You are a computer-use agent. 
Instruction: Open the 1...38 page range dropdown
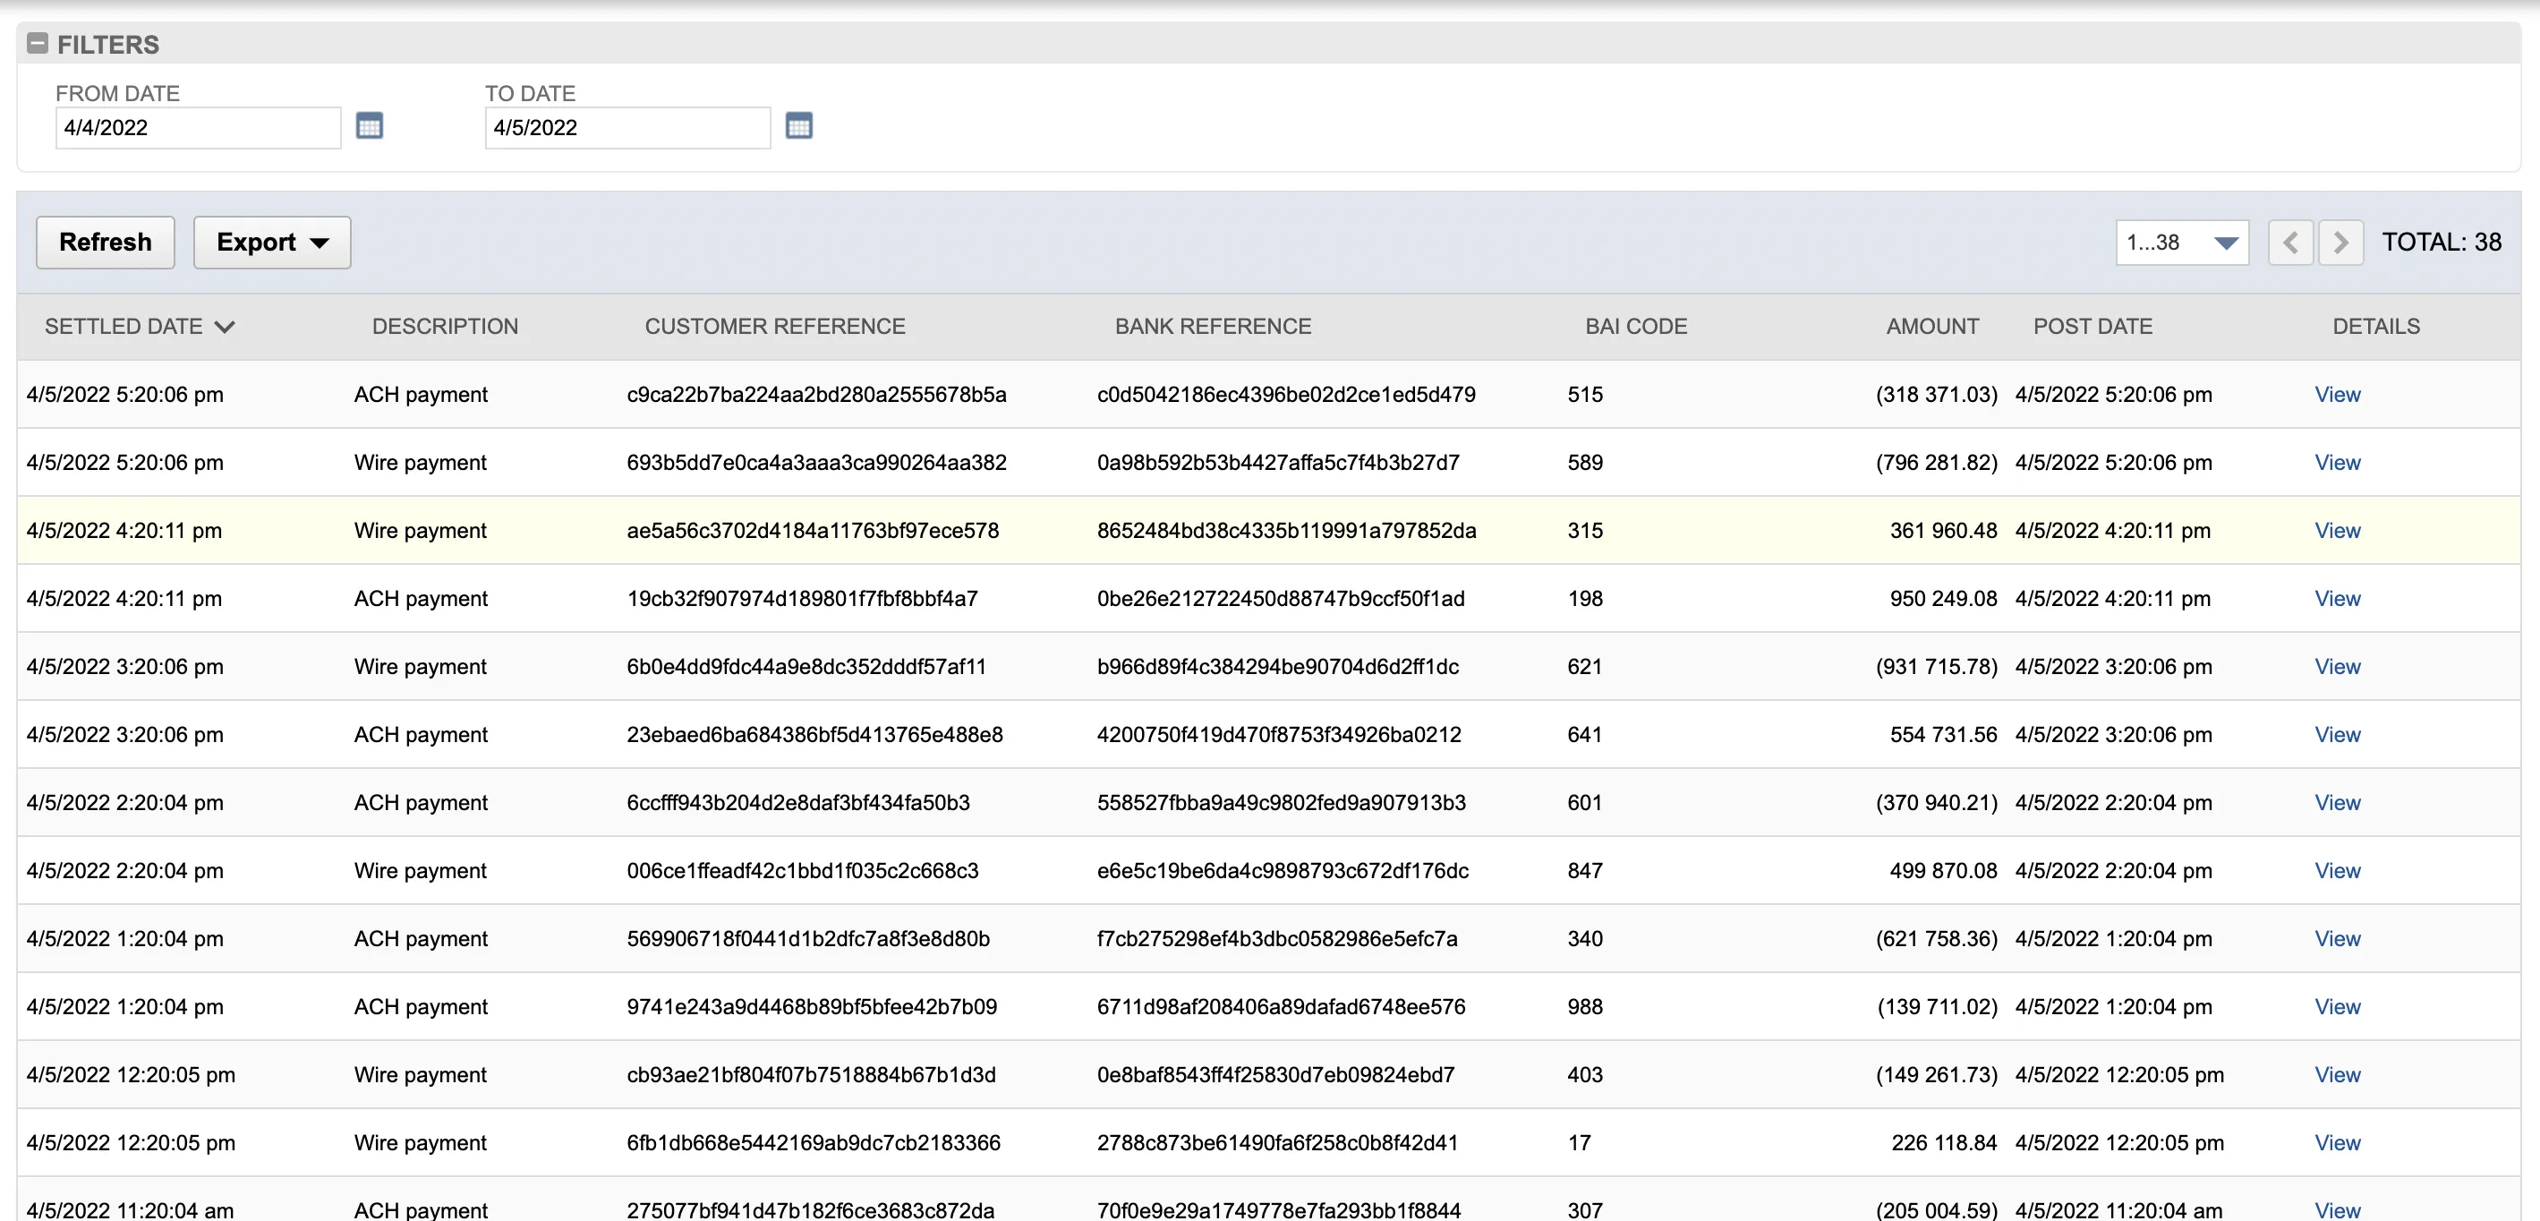(x=2182, y=243)
